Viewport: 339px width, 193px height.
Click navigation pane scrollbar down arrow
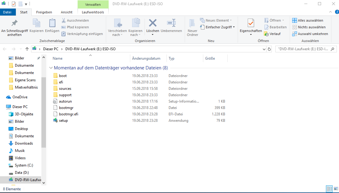coord(44,183)
